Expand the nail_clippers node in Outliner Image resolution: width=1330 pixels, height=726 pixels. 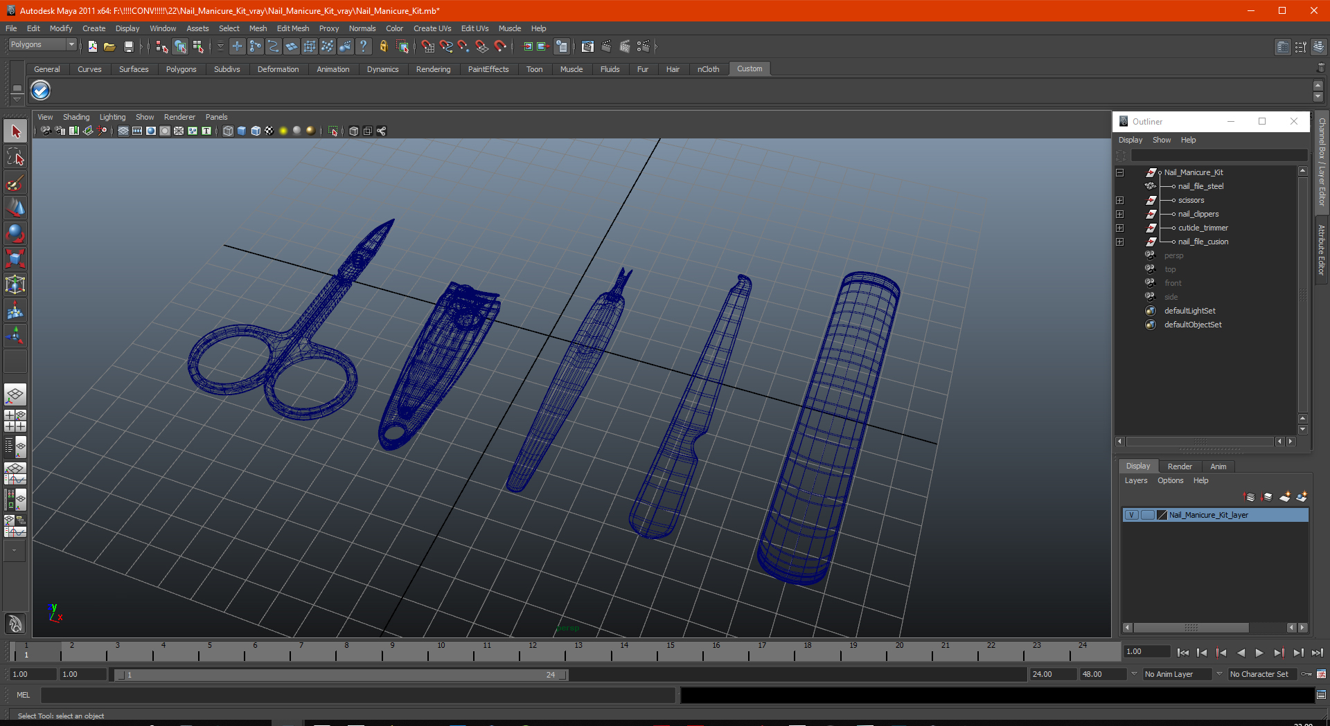click(x=1119, y=214)
